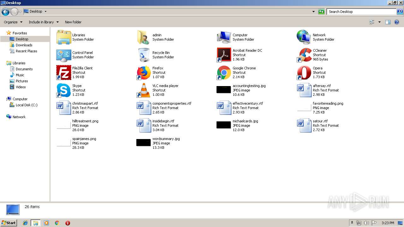
Task: Select the Recycle Bin icon
Action: point(144,55)
